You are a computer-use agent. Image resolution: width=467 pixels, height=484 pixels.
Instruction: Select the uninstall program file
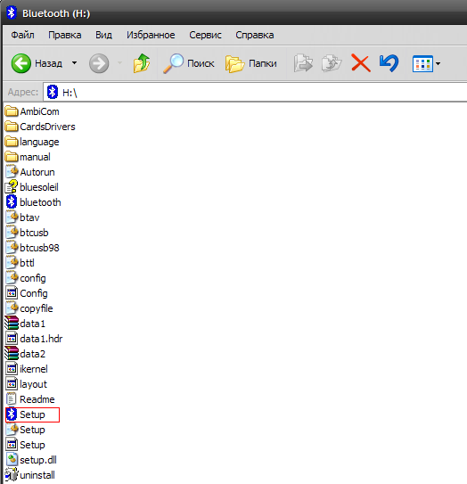[30, 475]
